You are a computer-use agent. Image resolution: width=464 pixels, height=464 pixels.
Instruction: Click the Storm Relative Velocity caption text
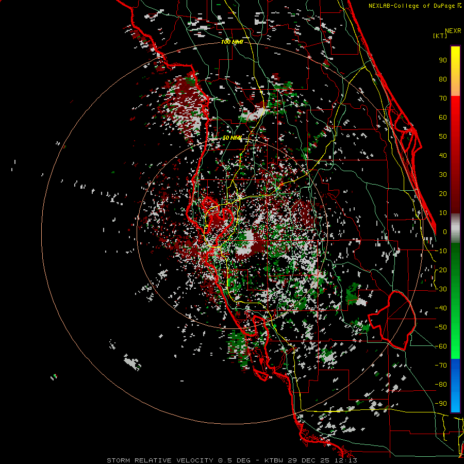(x=231, y=460)
